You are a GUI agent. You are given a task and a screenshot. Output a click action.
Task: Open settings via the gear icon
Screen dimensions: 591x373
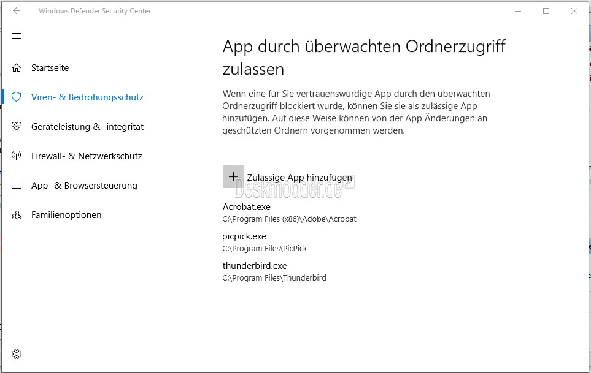(x=17, y=354)
